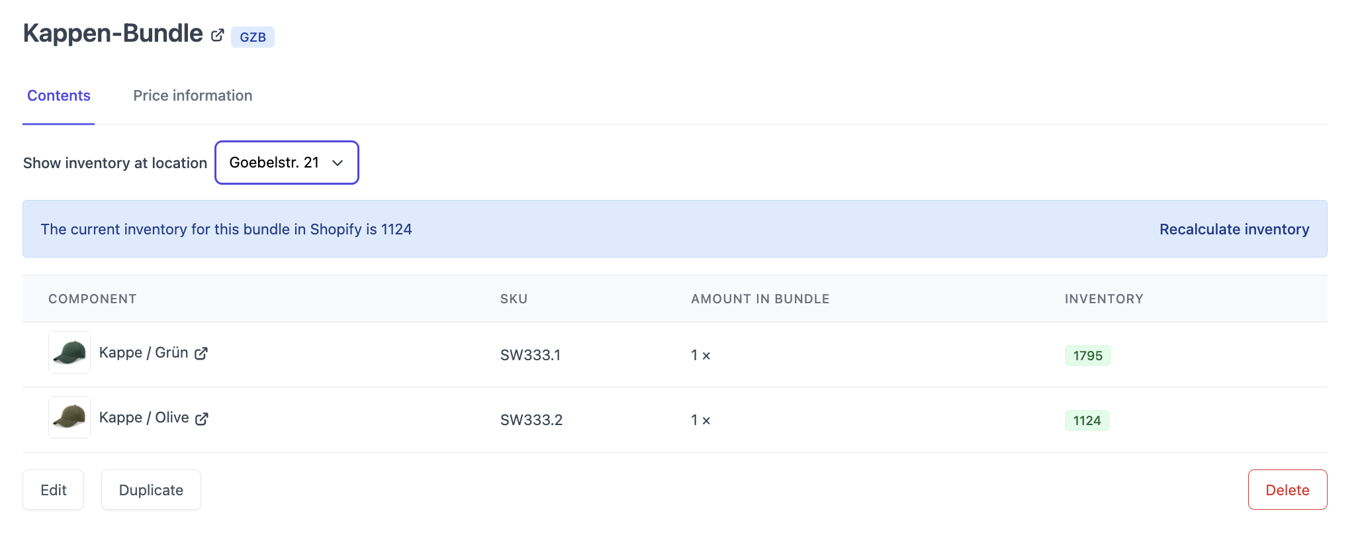Image resolution: width=1362 pixels, height=535 pixels.
Task: Open the external link icon for Kappe / Grün
Action: point(201,354)
